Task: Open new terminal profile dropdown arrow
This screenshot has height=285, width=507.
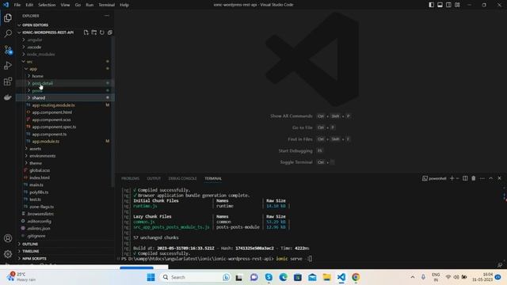Action: pyautogui.click(x=458, y=178)
